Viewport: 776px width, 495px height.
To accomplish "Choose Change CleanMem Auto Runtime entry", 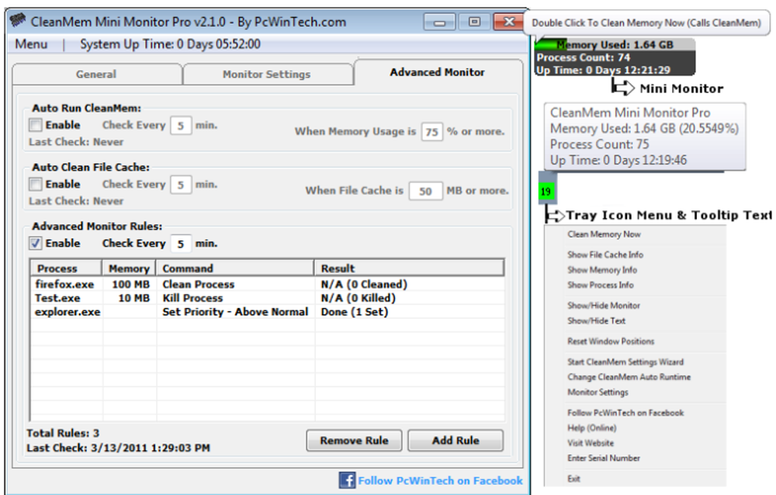I will click(629, 377).
